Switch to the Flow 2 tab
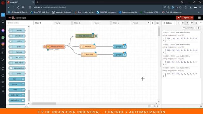This screenshot has width=203, height=114. (62, 23)
